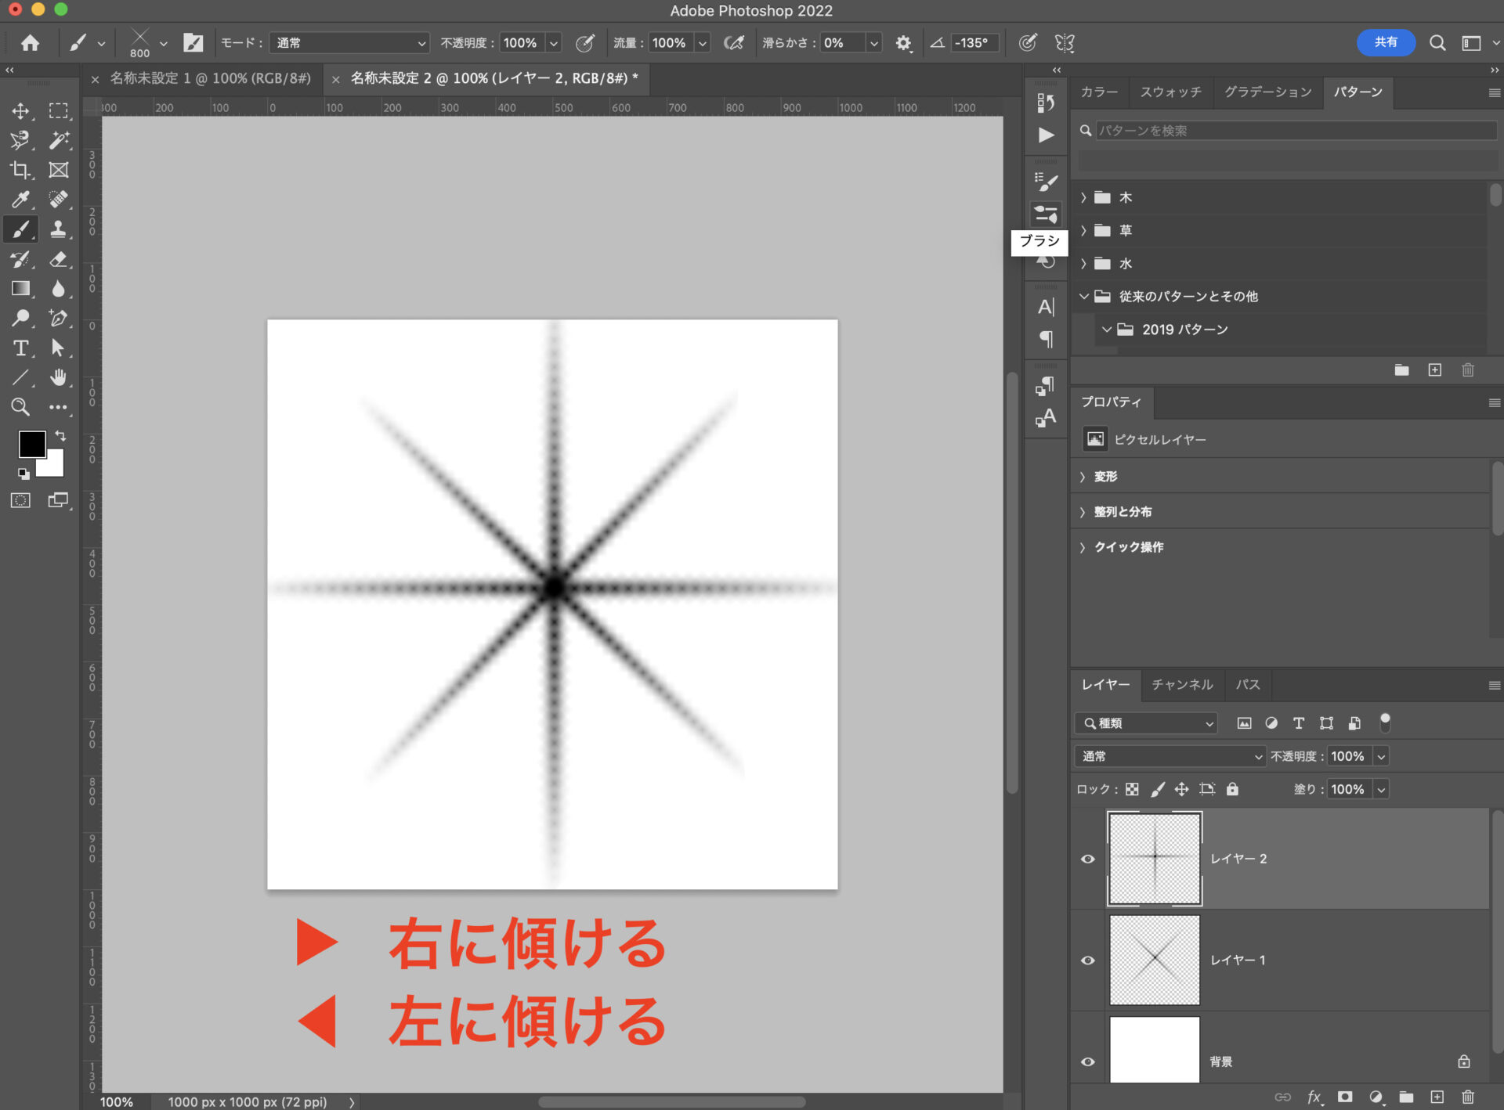The width and height of the screenshot is (1504, 1110).
Task: Expand the 草 pattern folder
Action: [x=1083, y=230]
